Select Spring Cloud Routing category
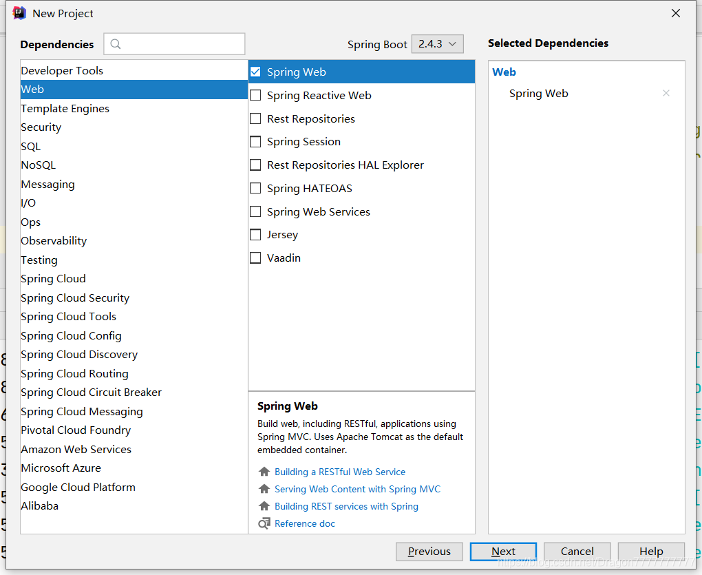 click(x=134, y=373)
